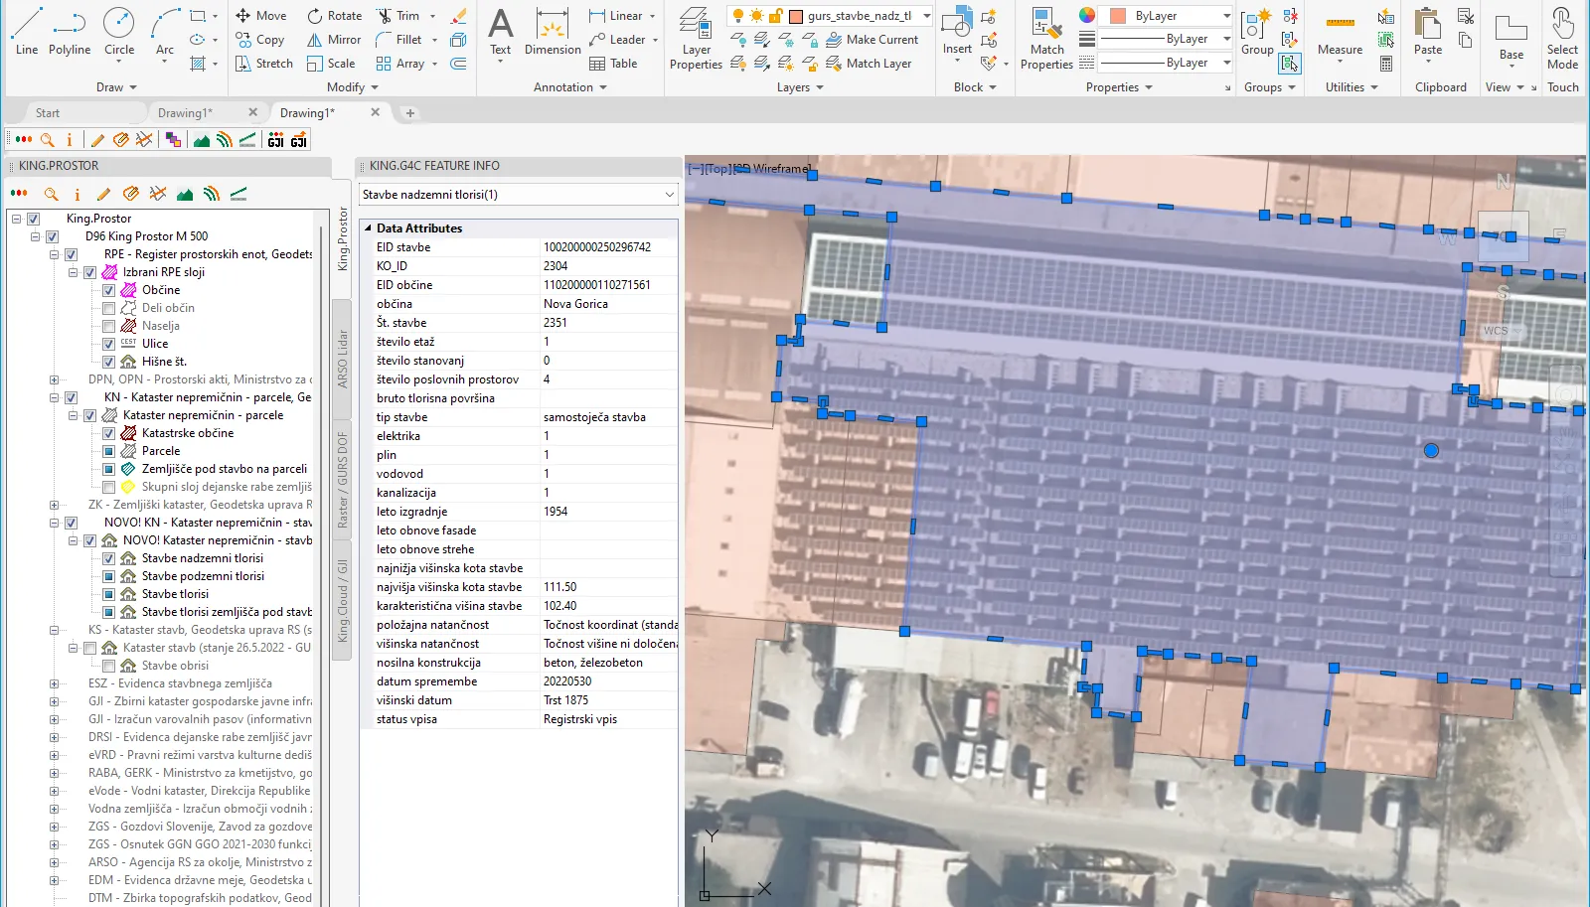Click the ByLayer object color swatch
The image size is (1590, 907).
point(1118,16)
